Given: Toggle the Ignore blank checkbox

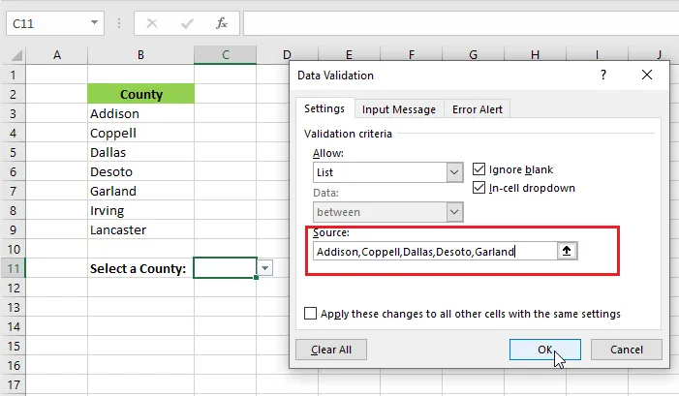Looking at the screenshot, I should click(x=478, y=168).
